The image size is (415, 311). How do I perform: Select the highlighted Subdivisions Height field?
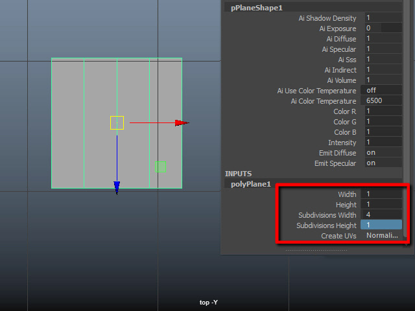pyautogui.click(x=382, y=225)
